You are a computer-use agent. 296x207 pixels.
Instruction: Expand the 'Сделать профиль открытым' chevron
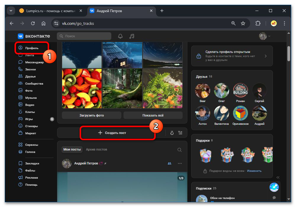click(266, 56)
